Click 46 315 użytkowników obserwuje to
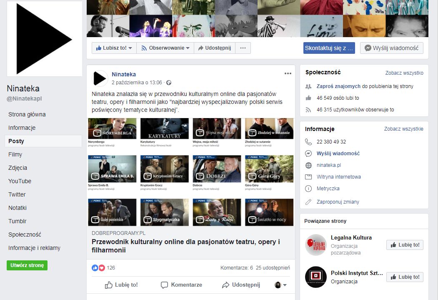The height and width of the screenshot is (300, 438). point(355,110)
